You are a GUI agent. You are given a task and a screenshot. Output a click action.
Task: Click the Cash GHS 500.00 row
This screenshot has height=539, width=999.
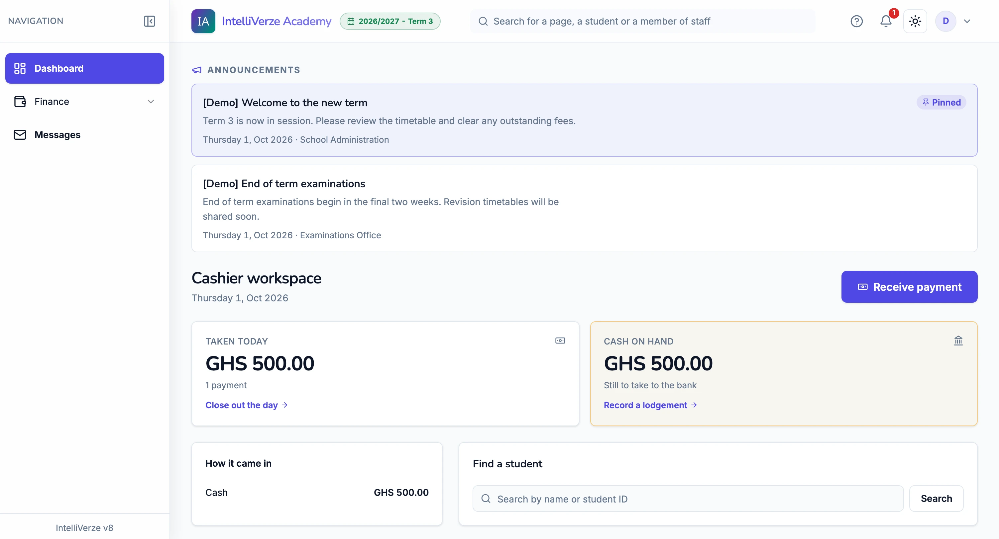pyautogui.click(x=317, y=493)
